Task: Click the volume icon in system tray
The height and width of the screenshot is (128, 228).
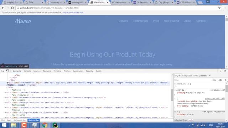Action: [205, 125]
